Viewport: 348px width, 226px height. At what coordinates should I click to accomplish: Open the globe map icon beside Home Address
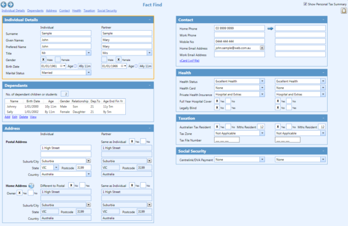click(31, 186)
